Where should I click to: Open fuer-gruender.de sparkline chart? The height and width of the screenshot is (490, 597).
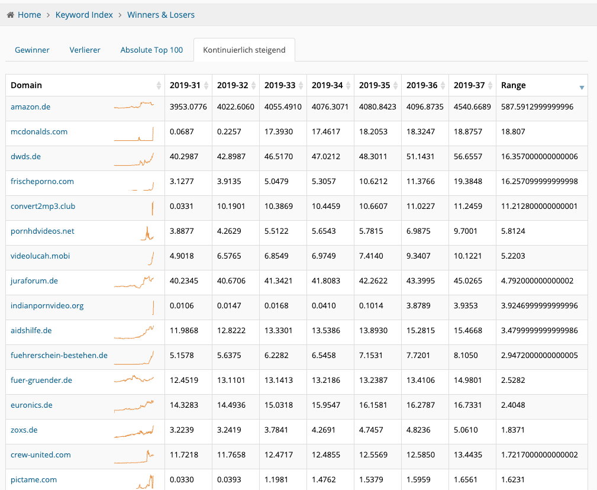pos(134,379)
